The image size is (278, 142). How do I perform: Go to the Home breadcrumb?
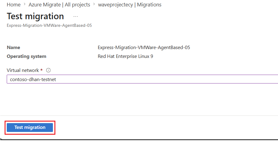(14, 5)
